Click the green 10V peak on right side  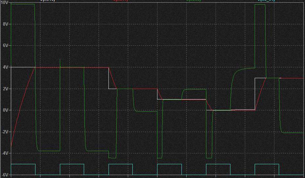260,5
